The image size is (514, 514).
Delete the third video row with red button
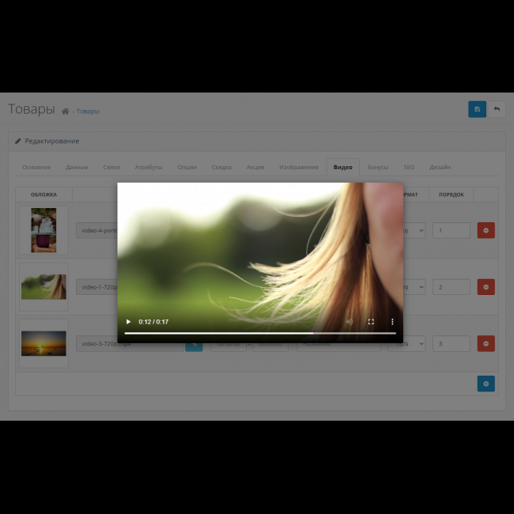(x=486, y=344)
